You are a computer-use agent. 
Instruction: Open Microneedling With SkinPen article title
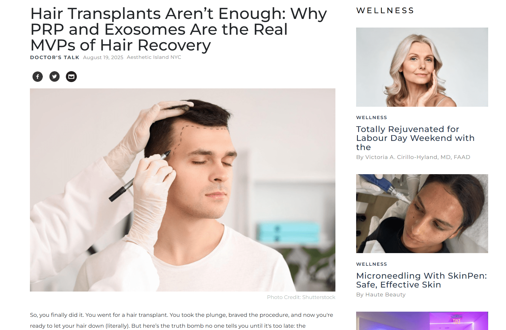421,280
